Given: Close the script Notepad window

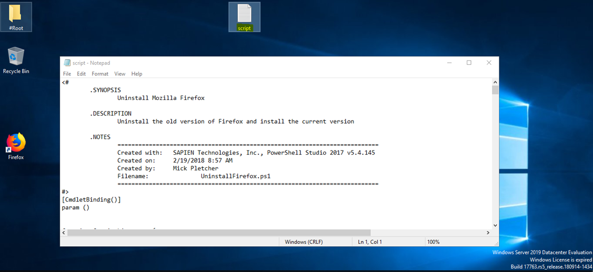Looking at the screenshot, I should click(489, 63).
